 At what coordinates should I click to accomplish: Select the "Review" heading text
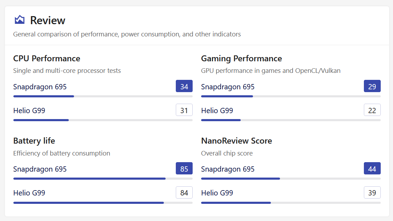(x=48, y=20)
